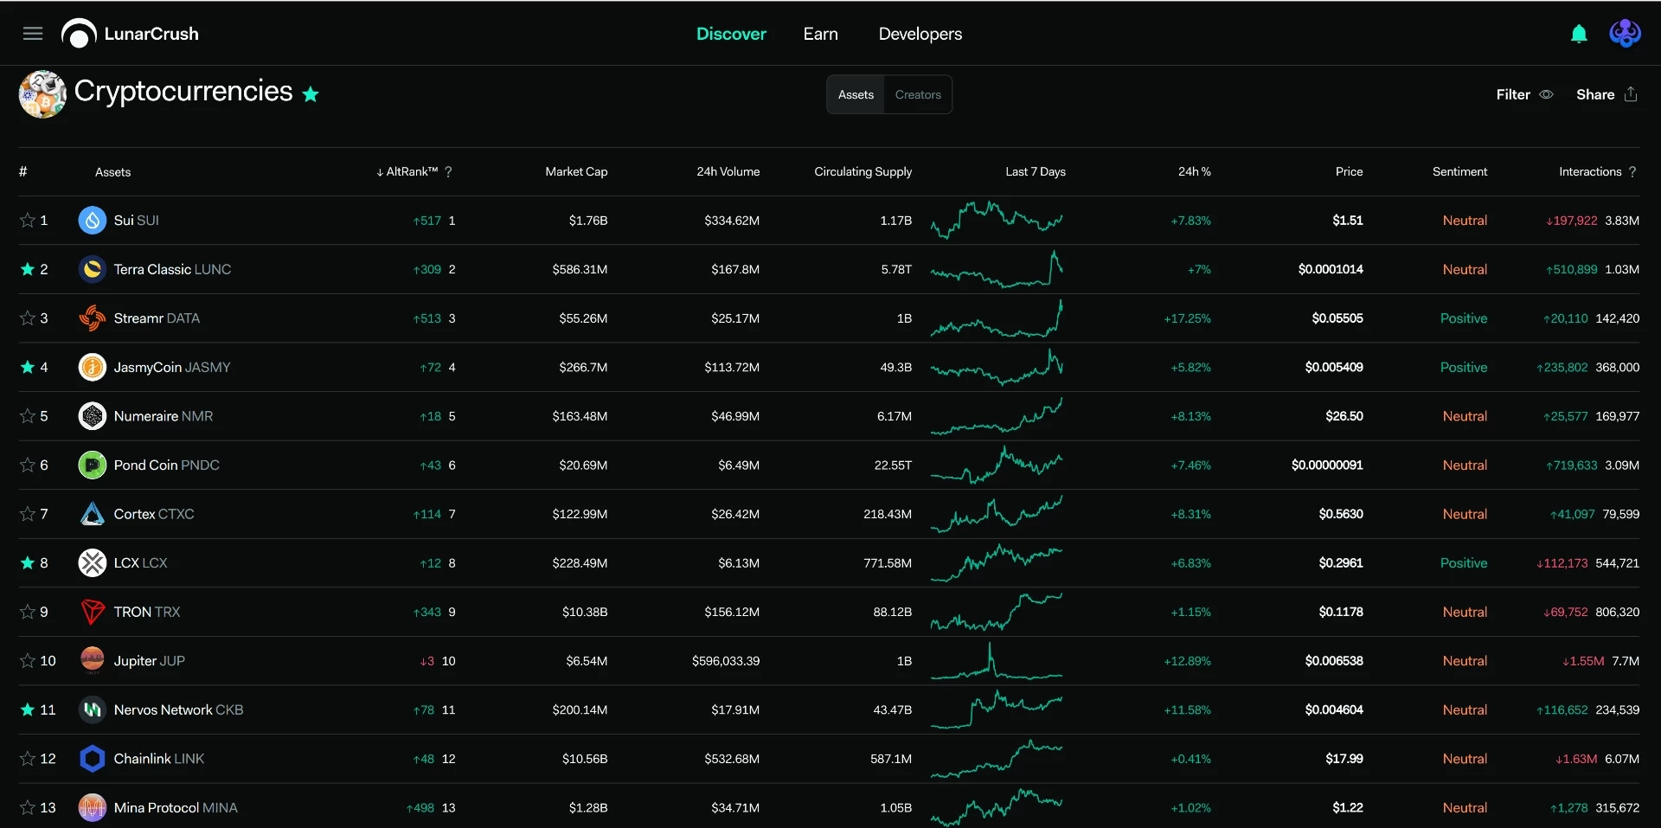The height and width of the screenshot is (828, 1661).
Task: Open the hamburger menu
Action: point(33,34)
